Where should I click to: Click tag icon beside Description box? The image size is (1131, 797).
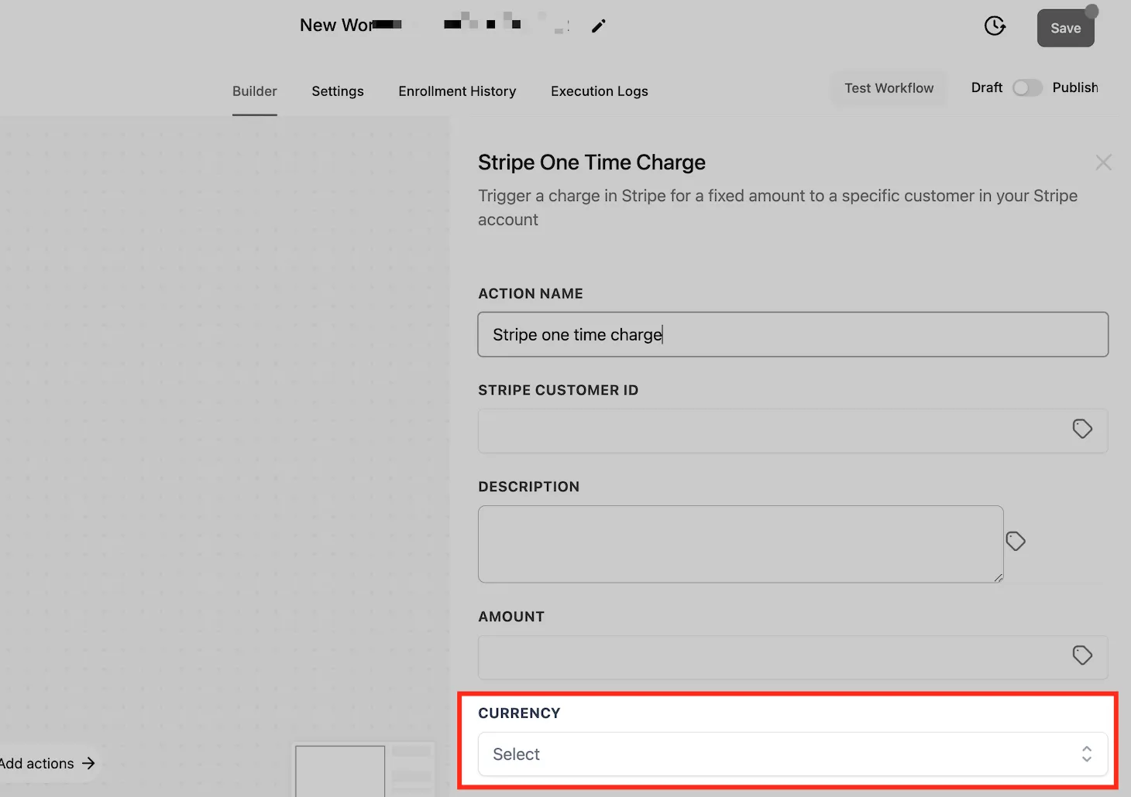(x=1016, y=541)
